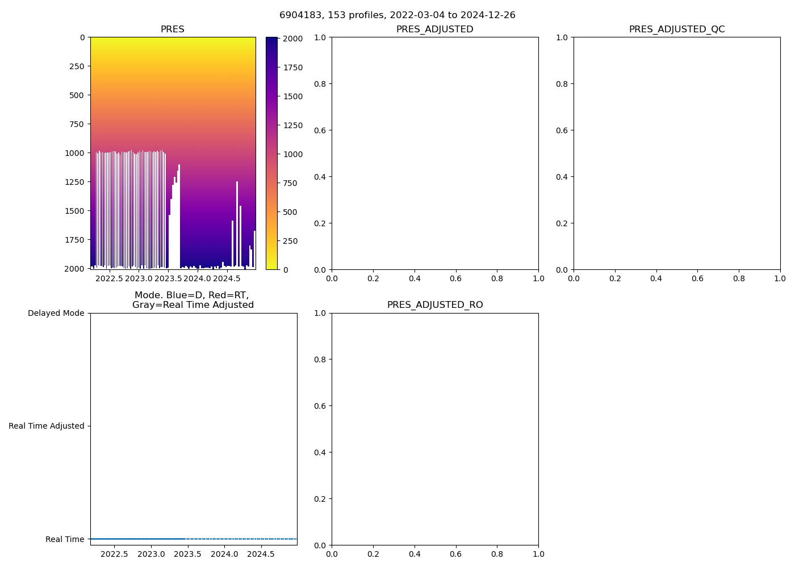
Task: Click y-axis tick 0.4 of PRES_ADJUSTED_RO plot
Action: 320,452
